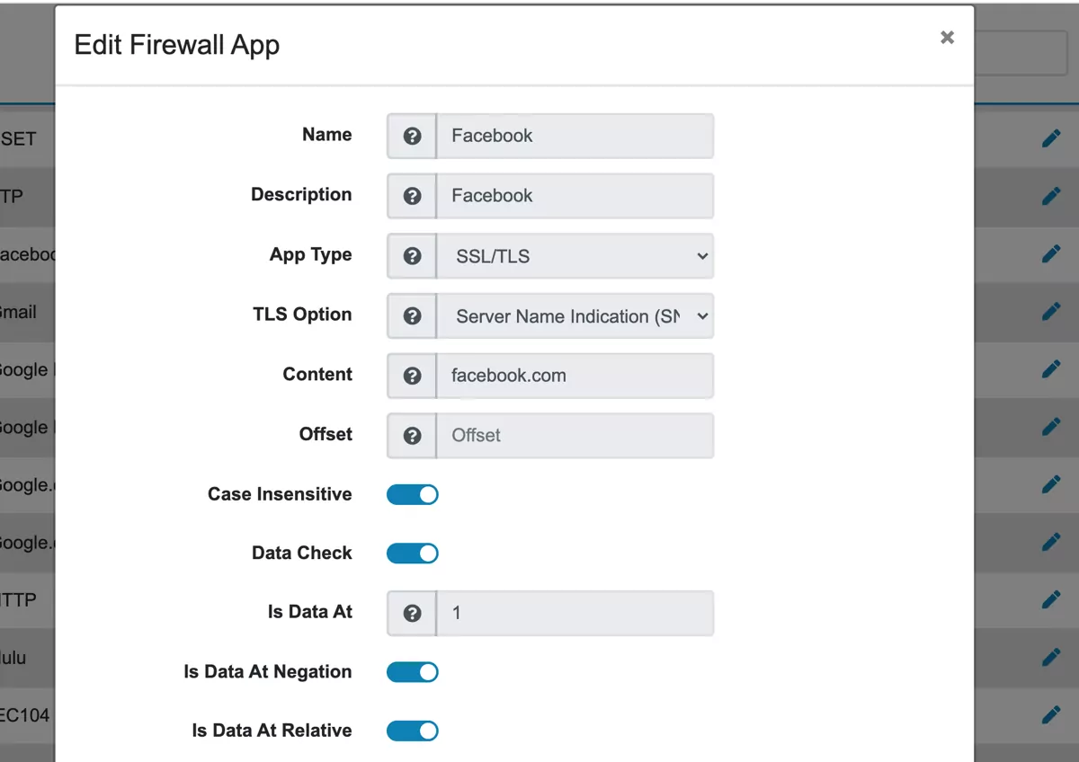
Task: Click the help icon beside Is Data At
Action: tap(411, 613)
